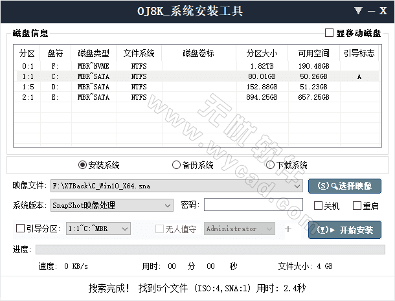
Task: Click the 190.48GB free space cell
Action: [x=314, y=66]
